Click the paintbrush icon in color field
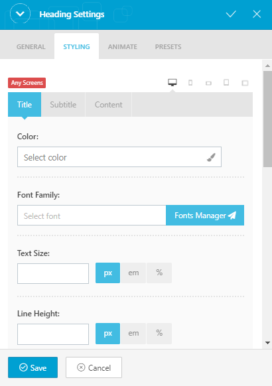 click(211, 157)
